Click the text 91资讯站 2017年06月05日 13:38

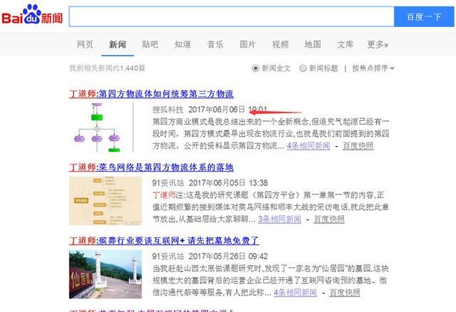pyautogui.click(x=210, y=183)
